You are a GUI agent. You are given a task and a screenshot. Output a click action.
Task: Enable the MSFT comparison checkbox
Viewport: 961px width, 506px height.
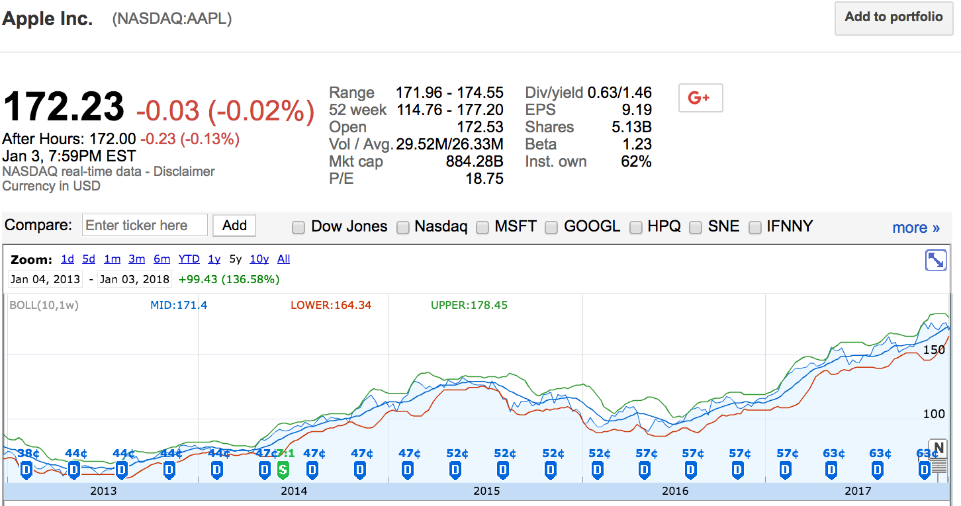[x=482, y=228]
